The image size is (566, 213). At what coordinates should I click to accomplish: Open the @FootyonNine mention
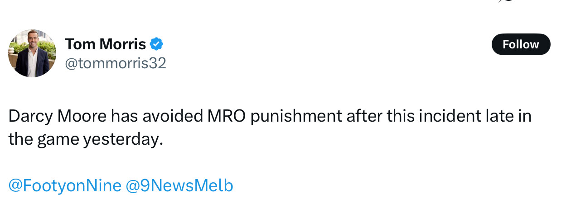pyautogui.click(x=65, y=185)
